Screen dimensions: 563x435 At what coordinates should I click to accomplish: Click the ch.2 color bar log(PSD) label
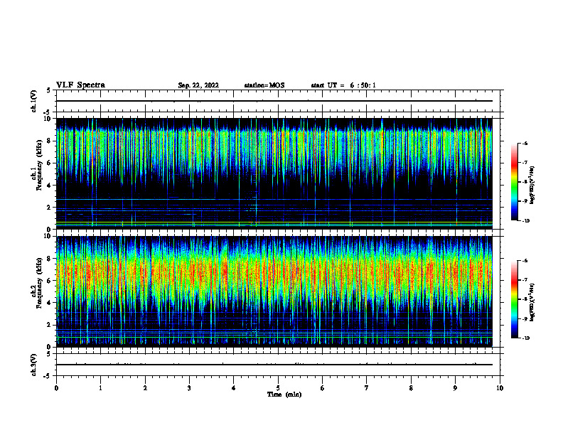(x=532, y=303)
